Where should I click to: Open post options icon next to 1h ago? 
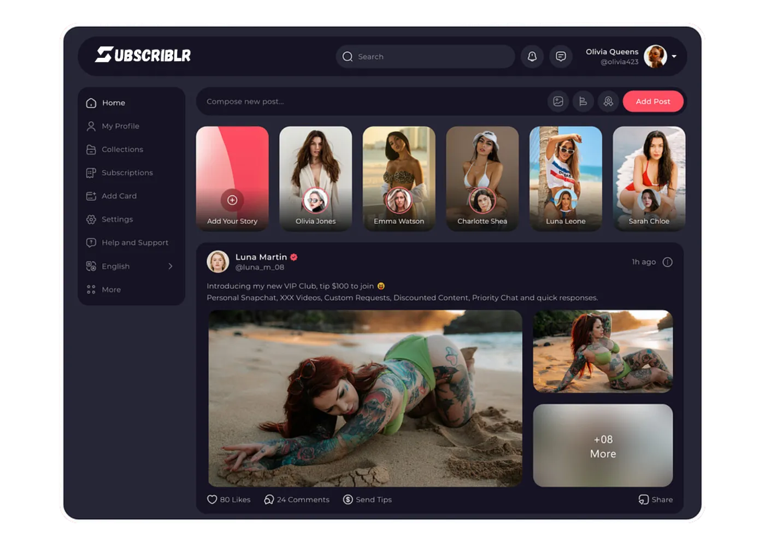[x=667, y=262]
